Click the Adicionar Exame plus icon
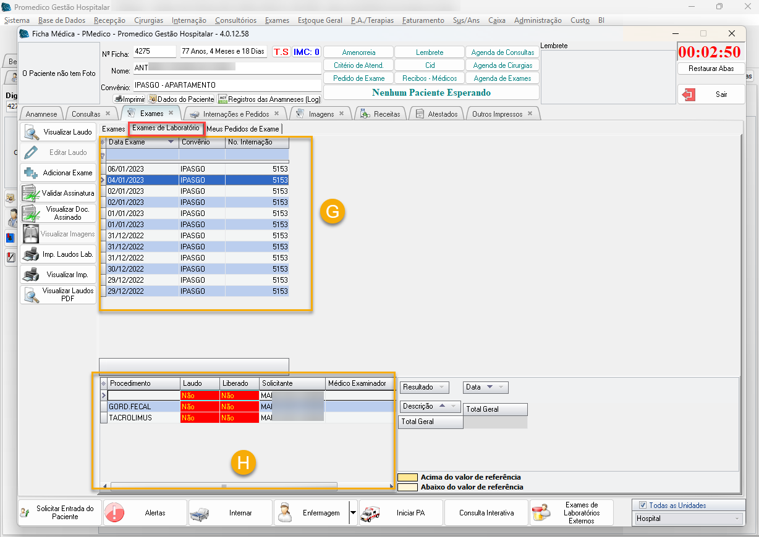This screenshot has height=537, width=759. point(31,173)
